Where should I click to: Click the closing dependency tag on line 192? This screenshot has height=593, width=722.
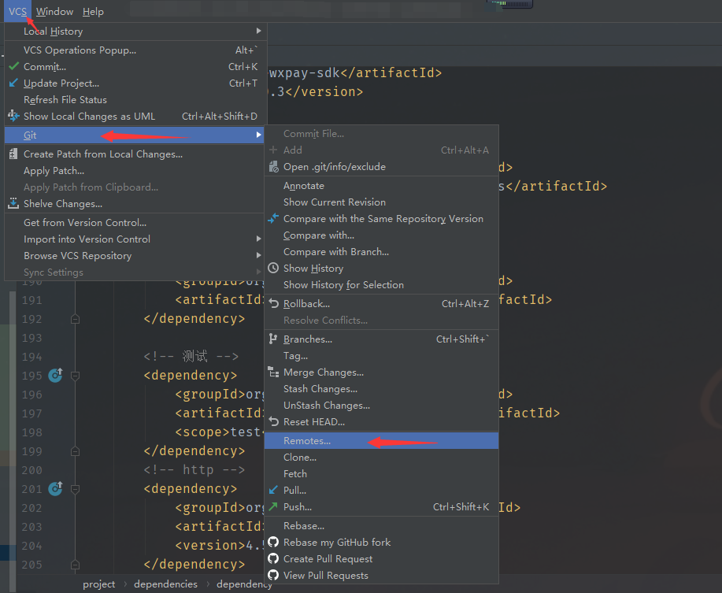tap(194, 319)
